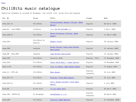Click the date 14 January 2022
This screenshot has height=102, width=136.
[111, 48]
